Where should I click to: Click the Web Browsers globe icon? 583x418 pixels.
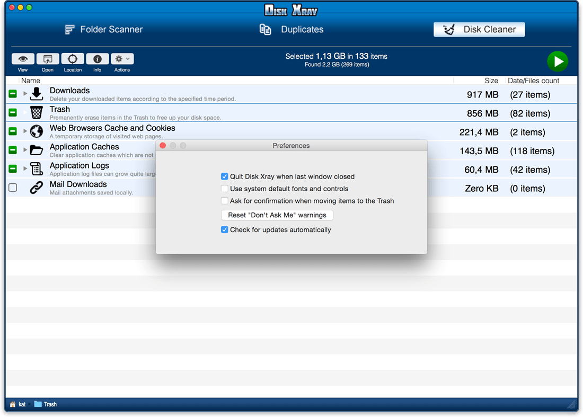(37, 131)
